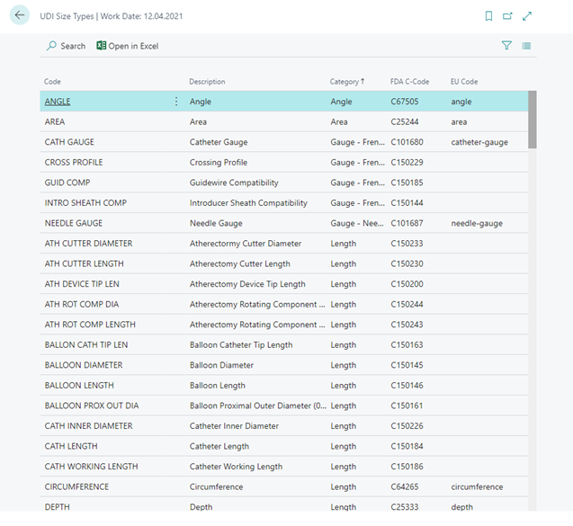The width and height of the screenshot is (573, 526).
Task: Click the CIRCUMFERENCE code cell
Action: point(76,486)
